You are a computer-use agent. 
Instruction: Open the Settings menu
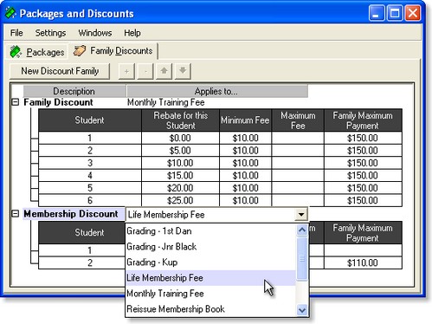point(50,33)
